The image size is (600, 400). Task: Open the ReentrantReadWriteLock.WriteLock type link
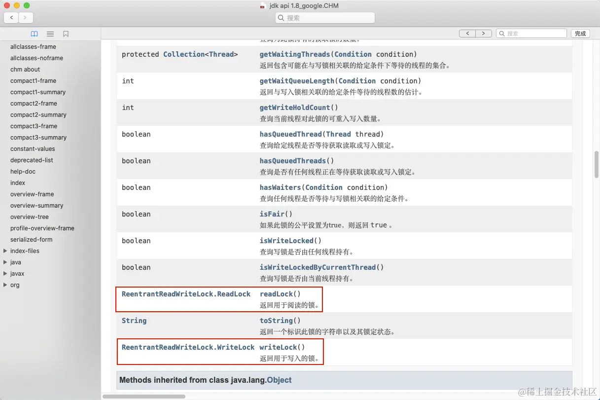188,347
